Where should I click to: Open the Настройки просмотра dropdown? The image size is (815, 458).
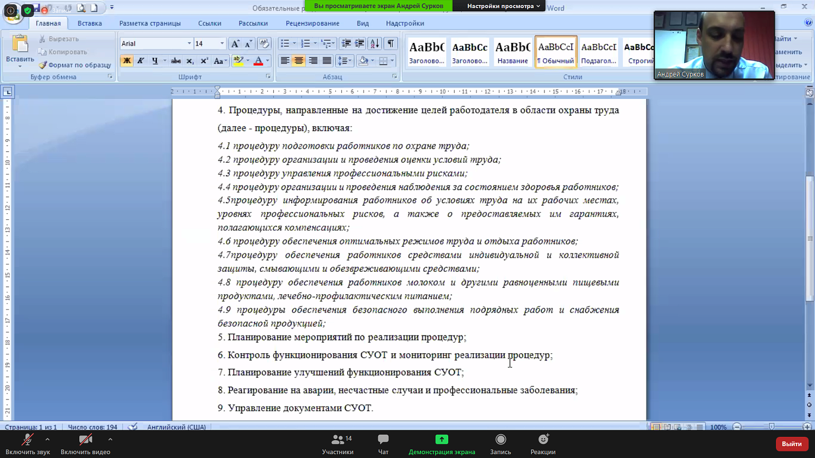coord(503,6)
